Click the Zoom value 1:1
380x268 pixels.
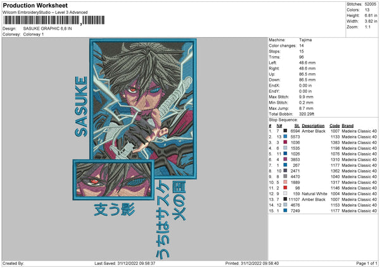click(367, 27)
